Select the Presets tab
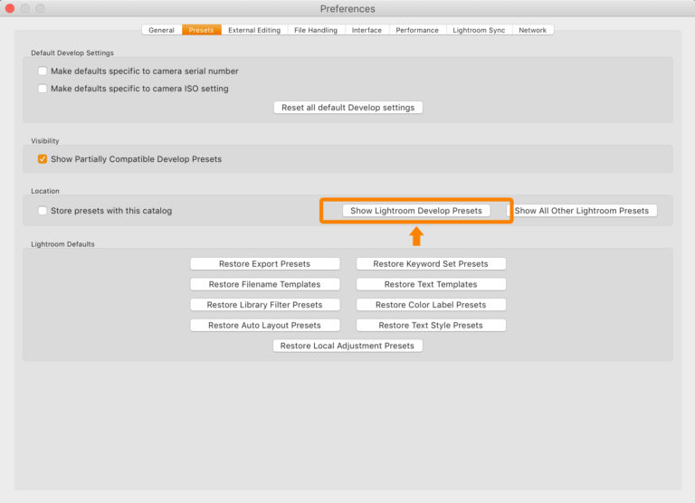 201,30
